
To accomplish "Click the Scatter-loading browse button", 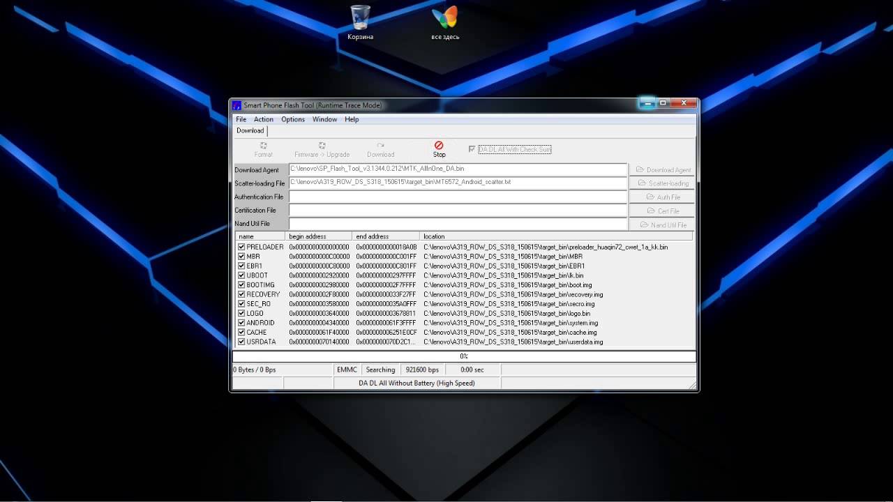I will [662, 183].
